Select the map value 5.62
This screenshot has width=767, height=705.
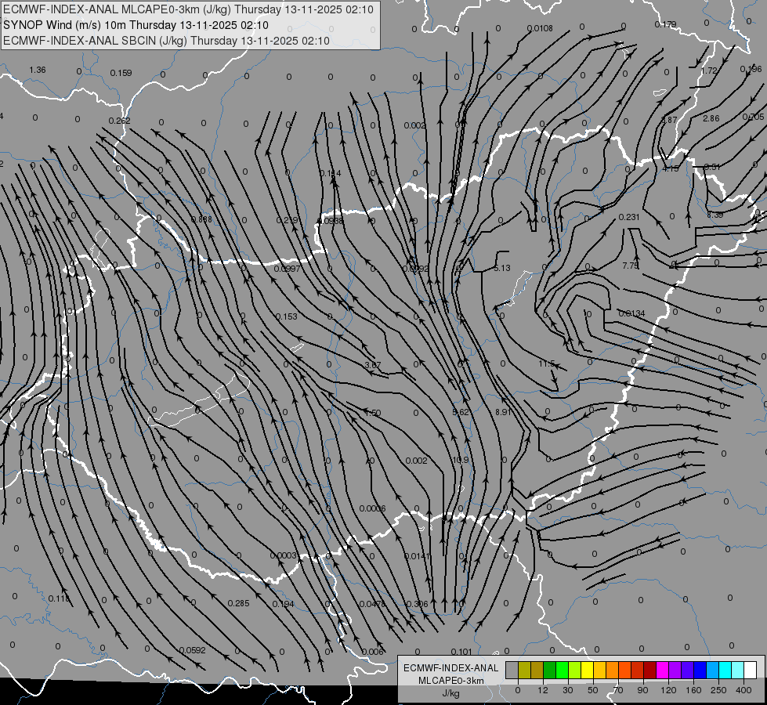pos(461,413)
